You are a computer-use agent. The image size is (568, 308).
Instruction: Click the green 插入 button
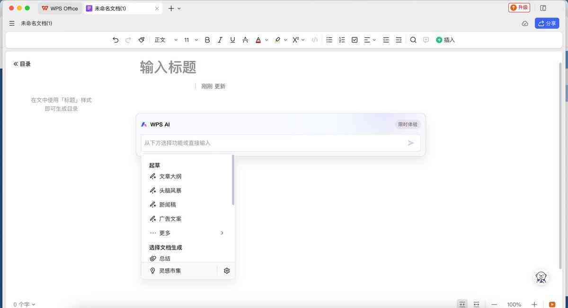tap(445, 40)
